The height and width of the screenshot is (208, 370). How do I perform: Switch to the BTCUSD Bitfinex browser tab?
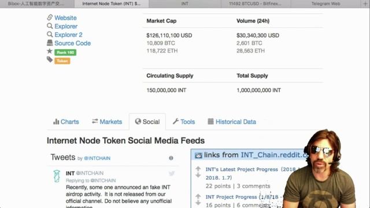[x=256, y=4]
